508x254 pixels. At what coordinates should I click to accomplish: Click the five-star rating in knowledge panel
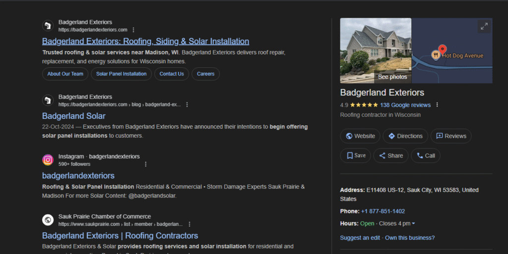coord(364,104)
